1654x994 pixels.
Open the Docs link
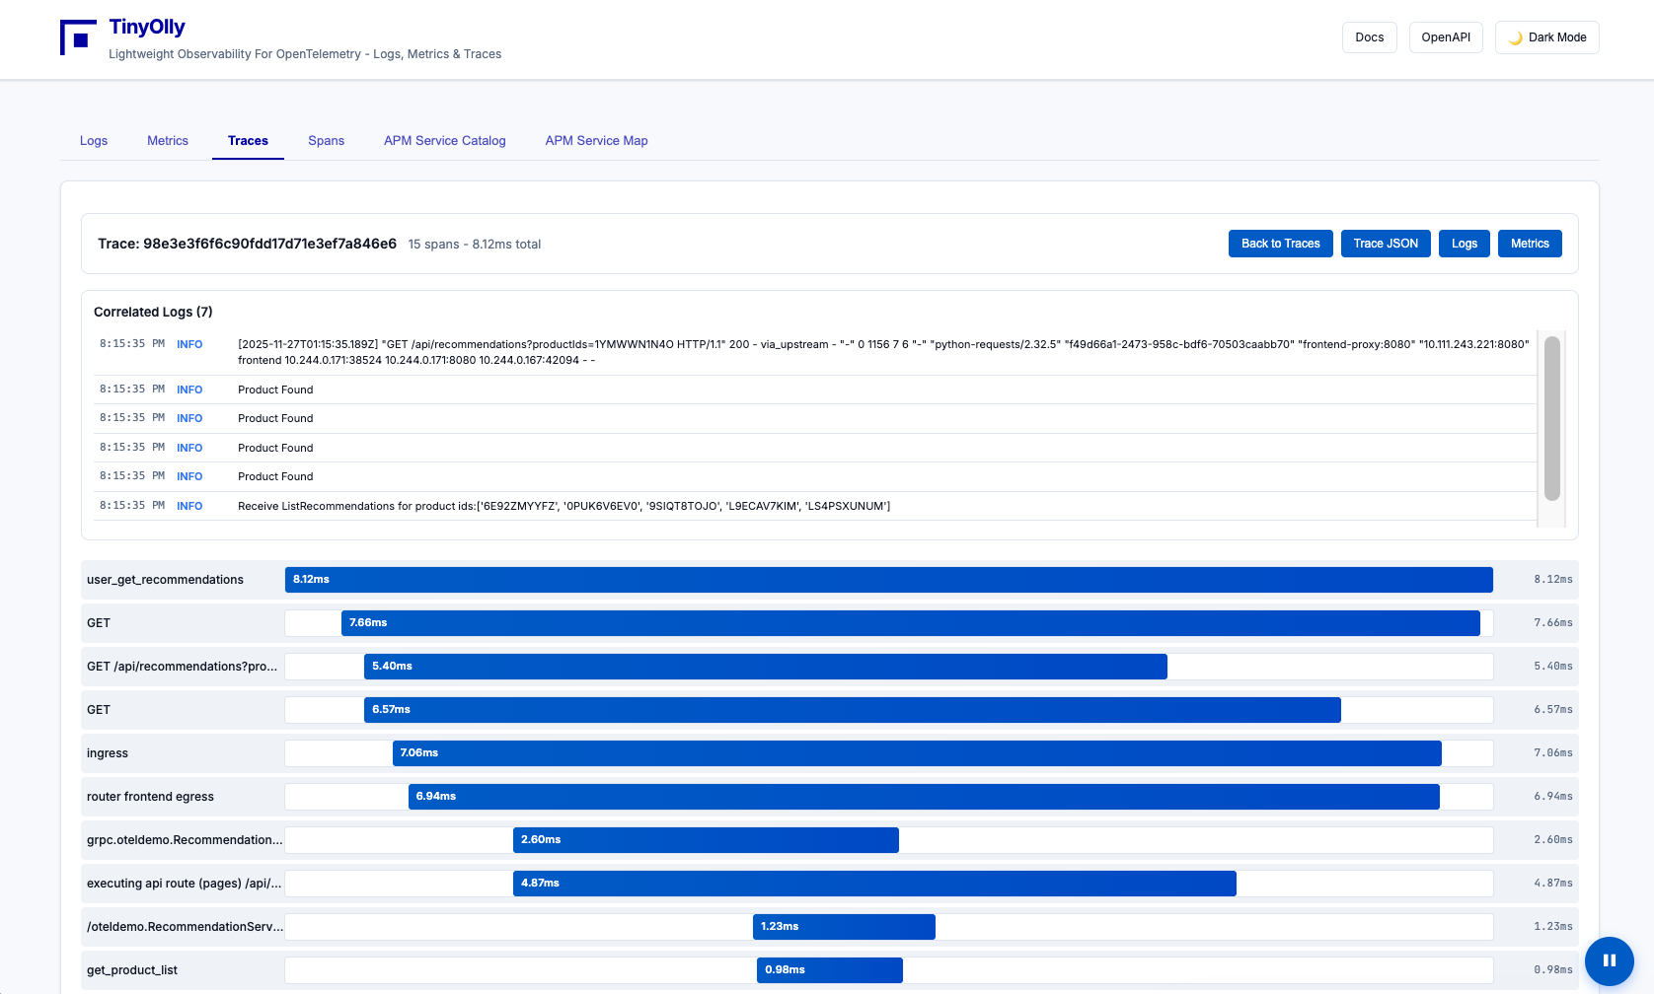[x=1369, y=37]
